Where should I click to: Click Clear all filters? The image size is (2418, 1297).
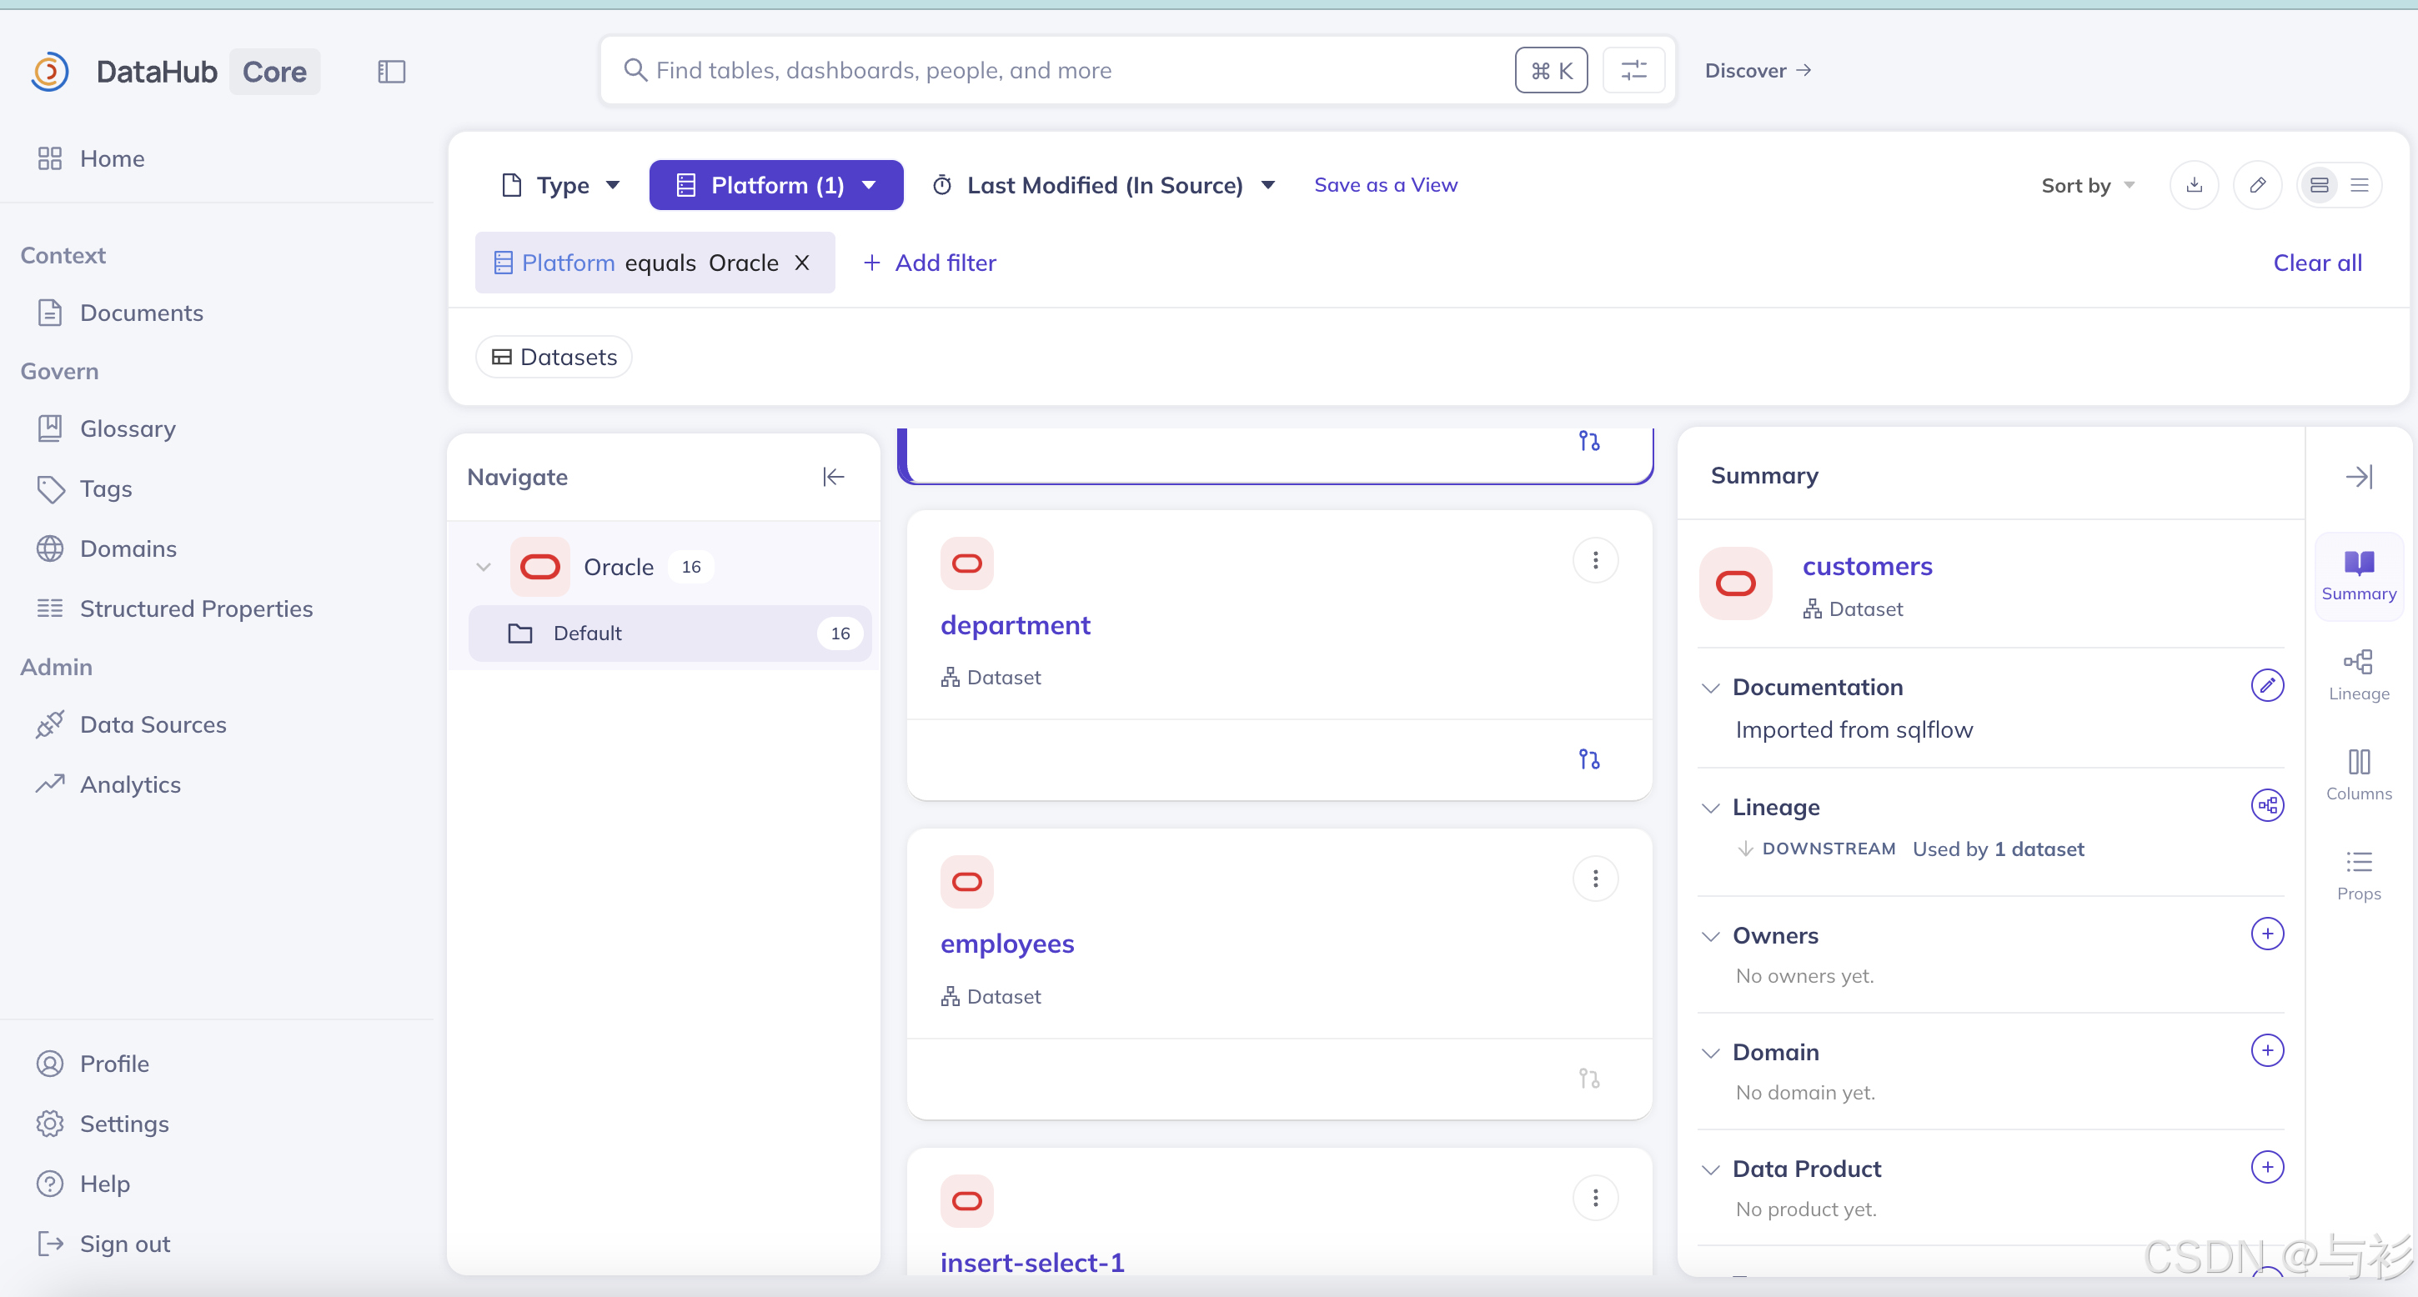click(2316, 263)
